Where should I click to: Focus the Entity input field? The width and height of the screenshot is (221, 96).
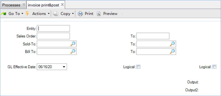(53, 28)
